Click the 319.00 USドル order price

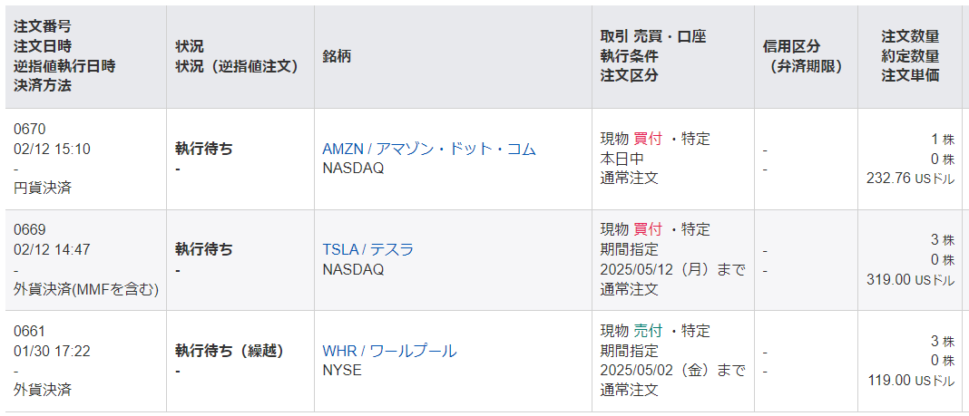point(910,280)
